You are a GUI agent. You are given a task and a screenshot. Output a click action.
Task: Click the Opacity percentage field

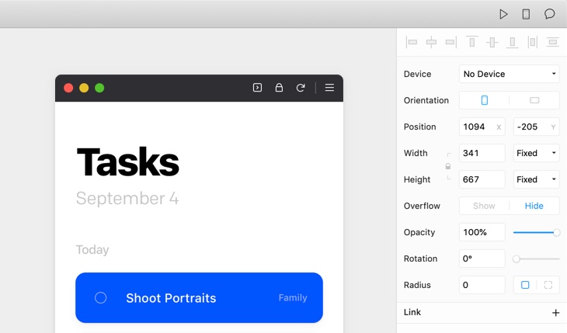pyautogui.click(x=482, y=232)
